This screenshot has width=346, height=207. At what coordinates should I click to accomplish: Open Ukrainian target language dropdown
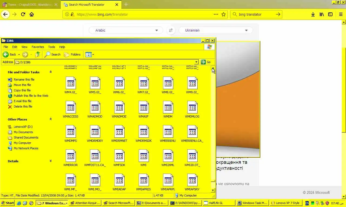tap(215, 30)
